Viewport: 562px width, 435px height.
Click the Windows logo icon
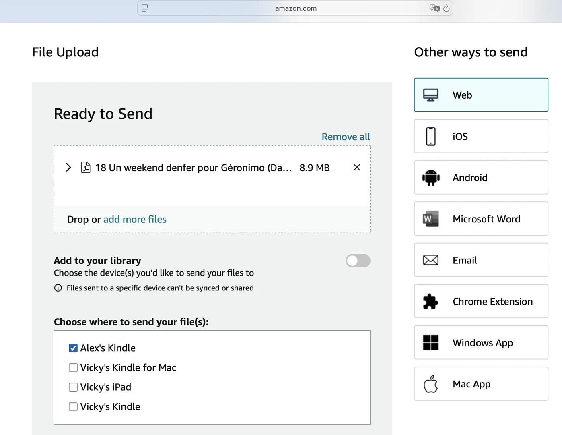(430, 343)
